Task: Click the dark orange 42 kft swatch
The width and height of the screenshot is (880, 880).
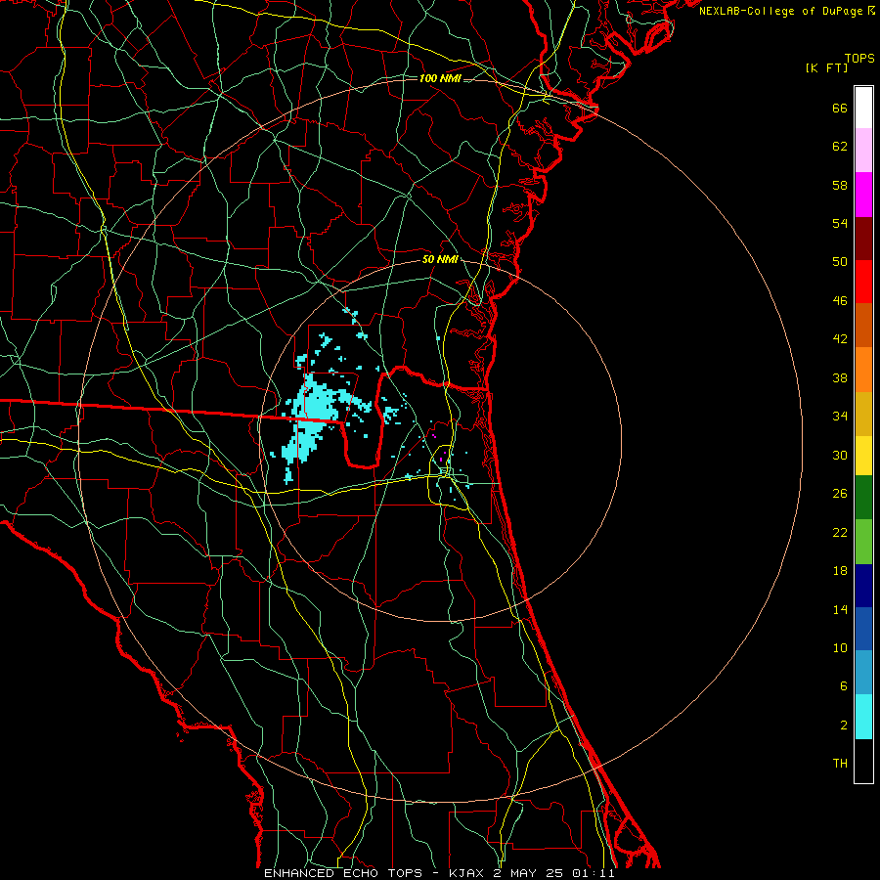Action: tap(863, 326)
